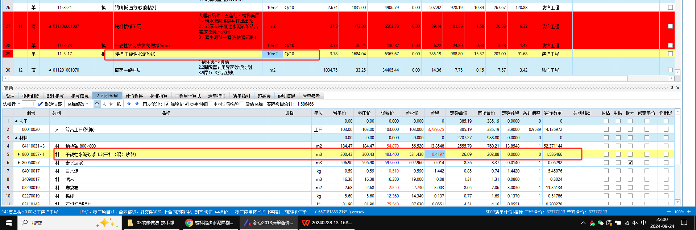This screenshot has width=696, height=230.
Task: Open the 超高费 tab
Action: coord(264,96)
